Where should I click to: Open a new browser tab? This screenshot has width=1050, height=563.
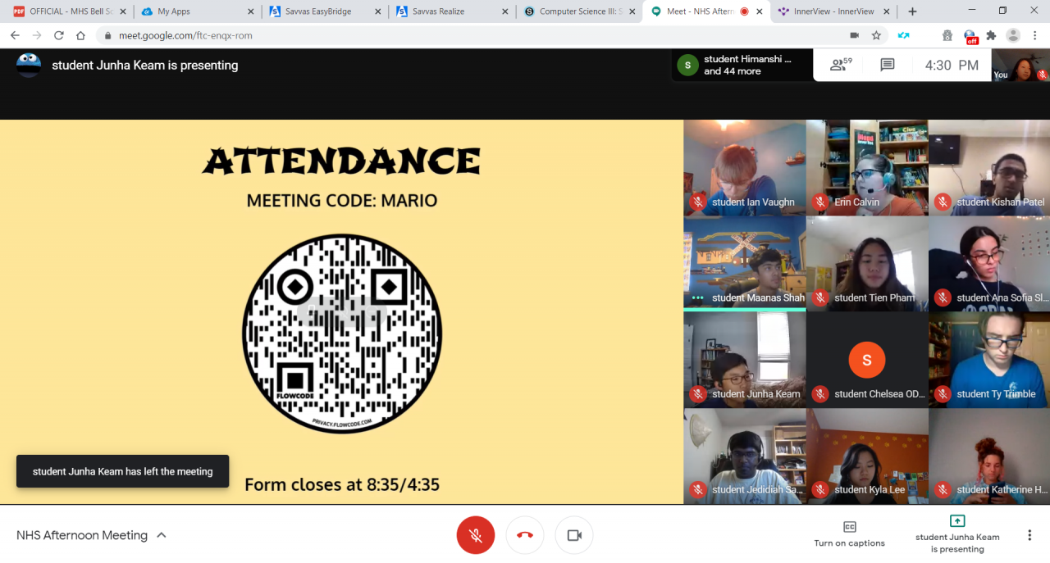point(912,11)
